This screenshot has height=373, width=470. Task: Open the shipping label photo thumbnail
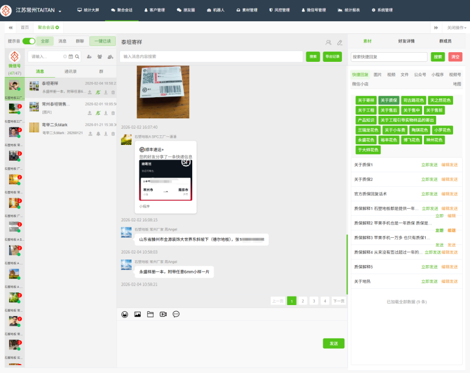(x=163, y=92)
